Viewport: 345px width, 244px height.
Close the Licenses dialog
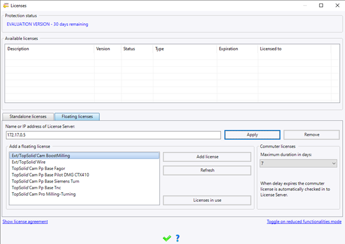point(337,6)
